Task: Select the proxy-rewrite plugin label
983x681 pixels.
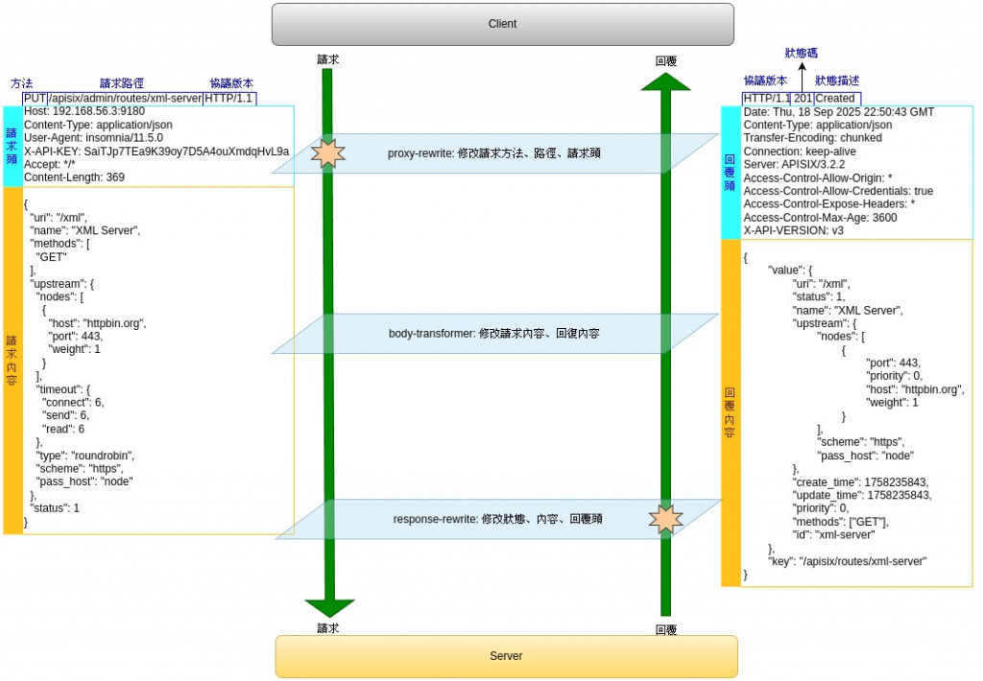Action: point(494,153)
